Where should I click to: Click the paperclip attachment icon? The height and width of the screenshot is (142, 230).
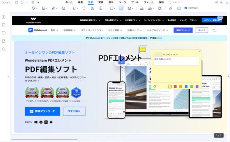(x=171, y=8)
